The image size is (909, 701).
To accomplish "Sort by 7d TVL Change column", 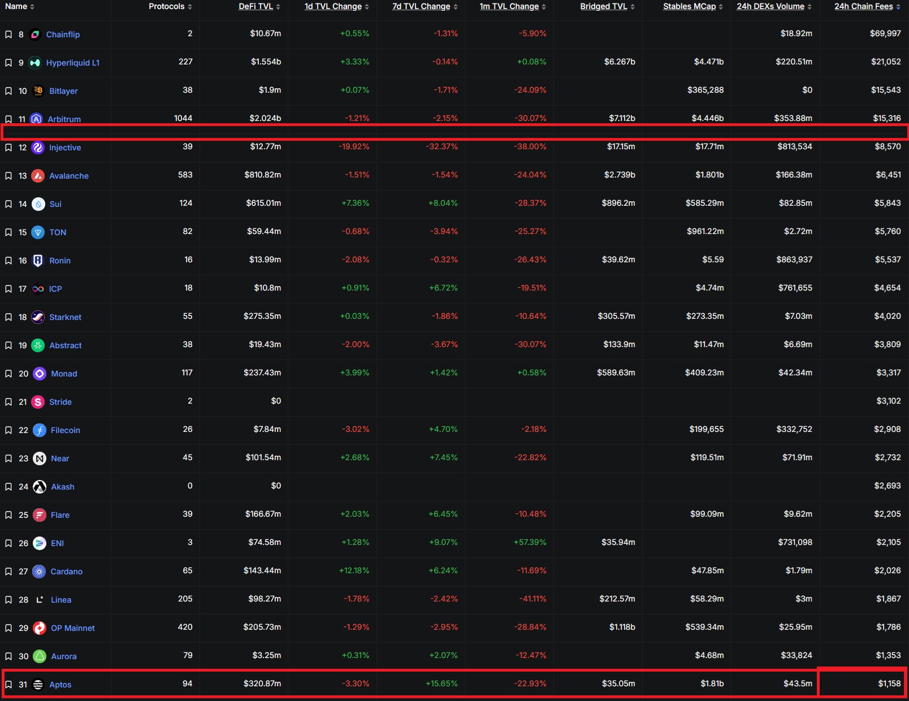I will click(x=425, y=6).
